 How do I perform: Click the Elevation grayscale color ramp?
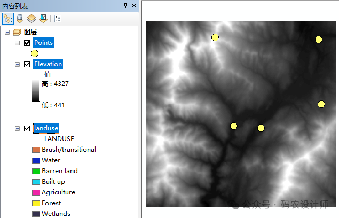(x=35, y=90)
